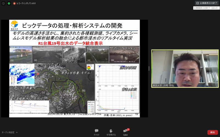Exit full screen view (全画面表示の終了)
Viewport: 220px width, 137px height.
tap(207, 3)
